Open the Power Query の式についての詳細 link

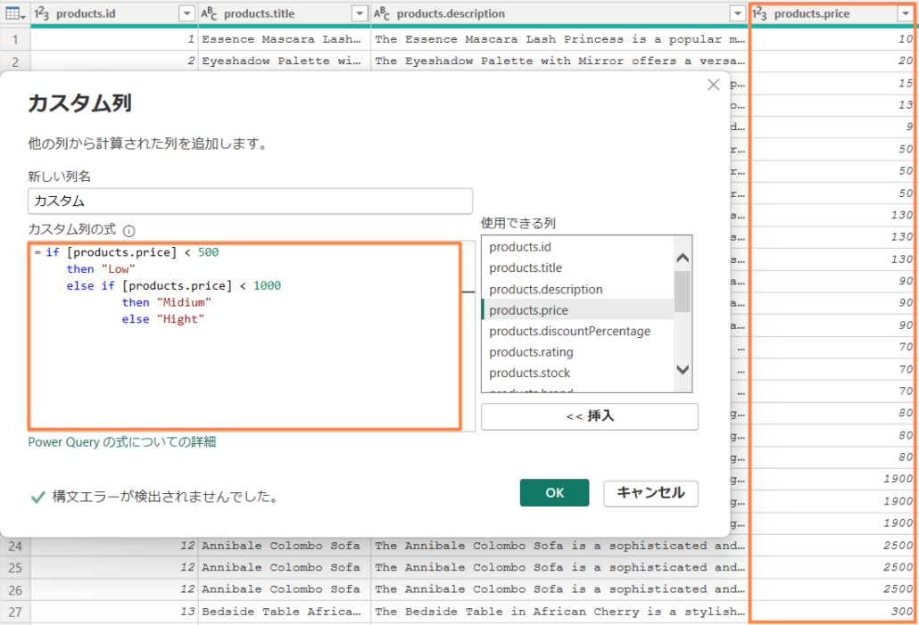point(122,442)
